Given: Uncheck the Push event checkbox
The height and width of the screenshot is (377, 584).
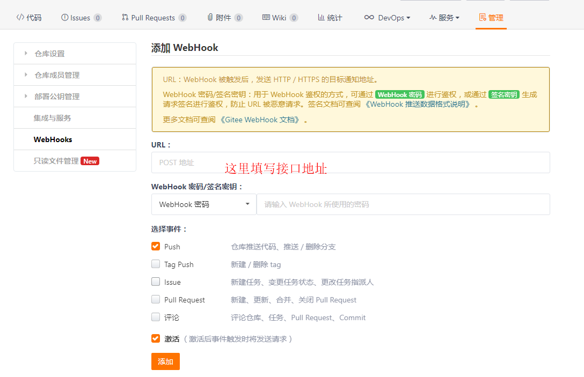Looking at the screenshot, I should pyautogui.click(x=155, y=246).
